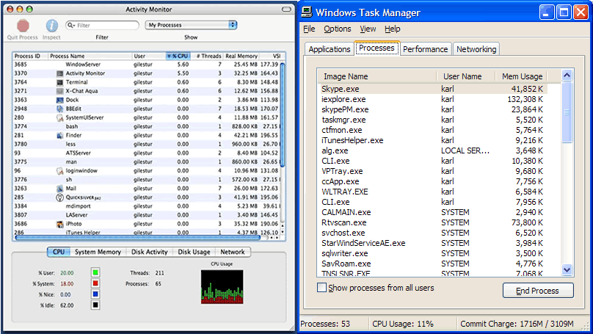Image resolution: width=593 pixels, height=334 pixels.
Task: Click the magnifier icon in Filter field
Action: (x=70, y=26)
